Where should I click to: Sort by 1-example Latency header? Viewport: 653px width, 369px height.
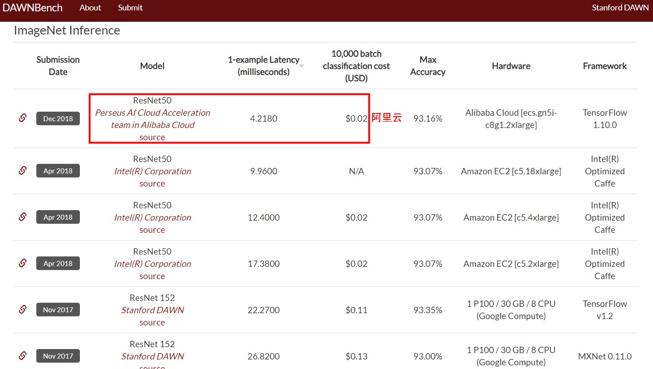click(x=264, y=66)
